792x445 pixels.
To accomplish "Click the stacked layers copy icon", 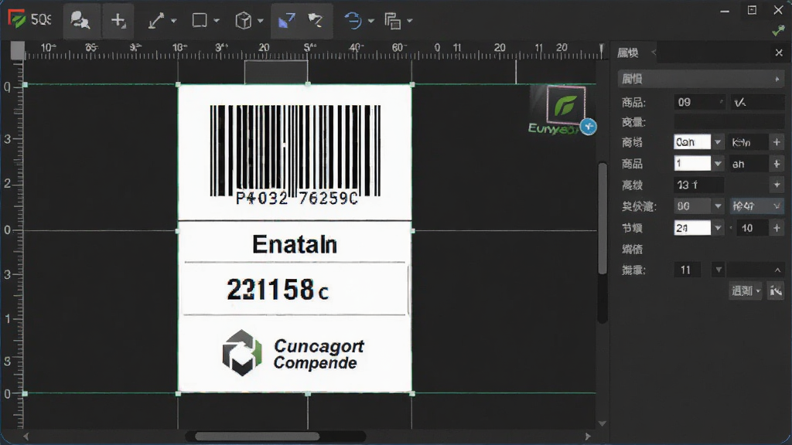I will pos(392,21).
